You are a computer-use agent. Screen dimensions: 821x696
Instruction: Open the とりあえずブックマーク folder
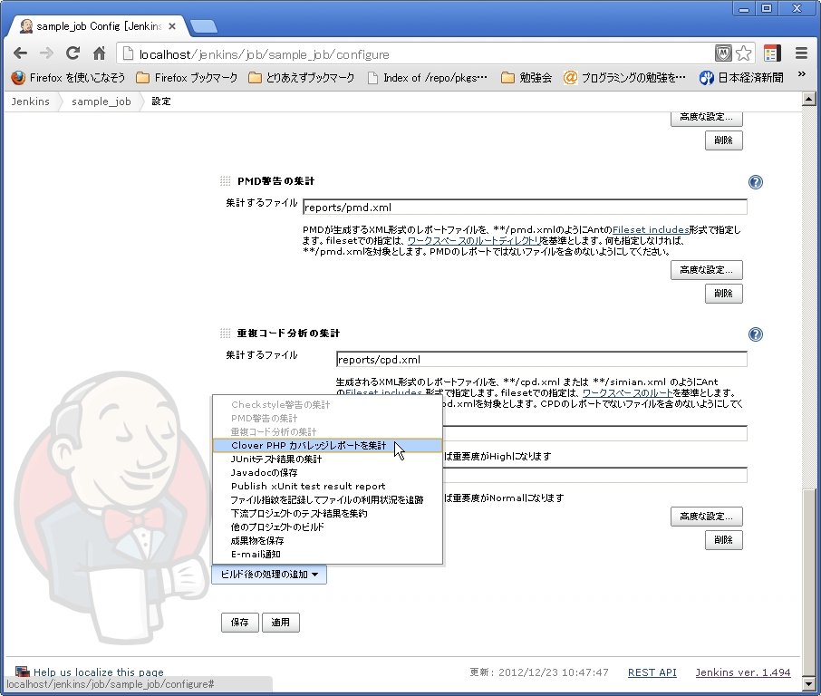pyautogui.click(x=301, y=78)
